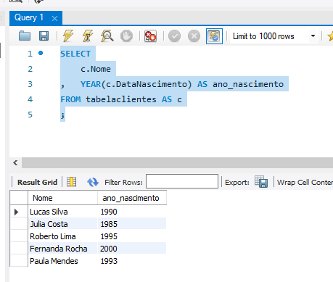Open Limit to 1000 rows dropdown
Image resolution: width=333 pixels, height=282 pixels.
pyautogui.click(x=274, y=36)
